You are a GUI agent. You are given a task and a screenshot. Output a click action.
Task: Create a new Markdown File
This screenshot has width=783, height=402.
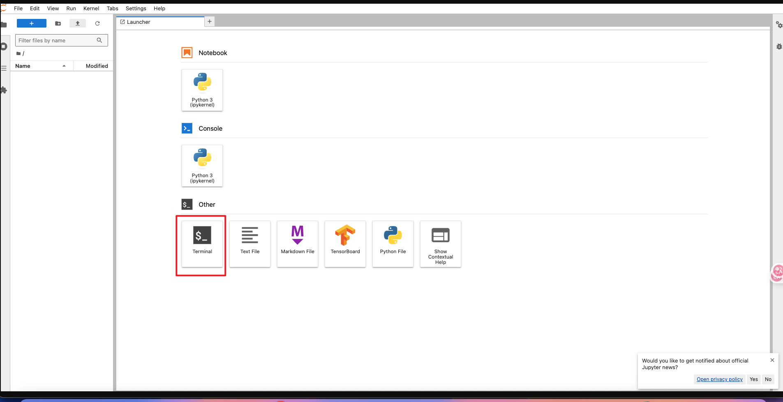[298, 244]
